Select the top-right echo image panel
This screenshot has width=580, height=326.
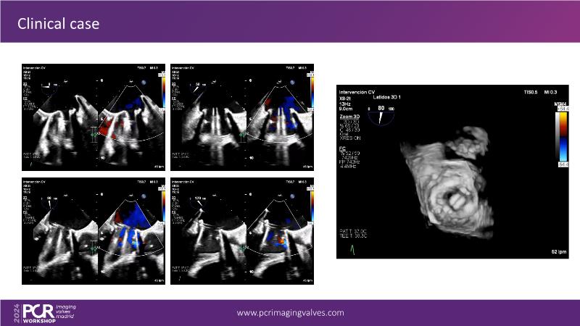click(243, 116)
